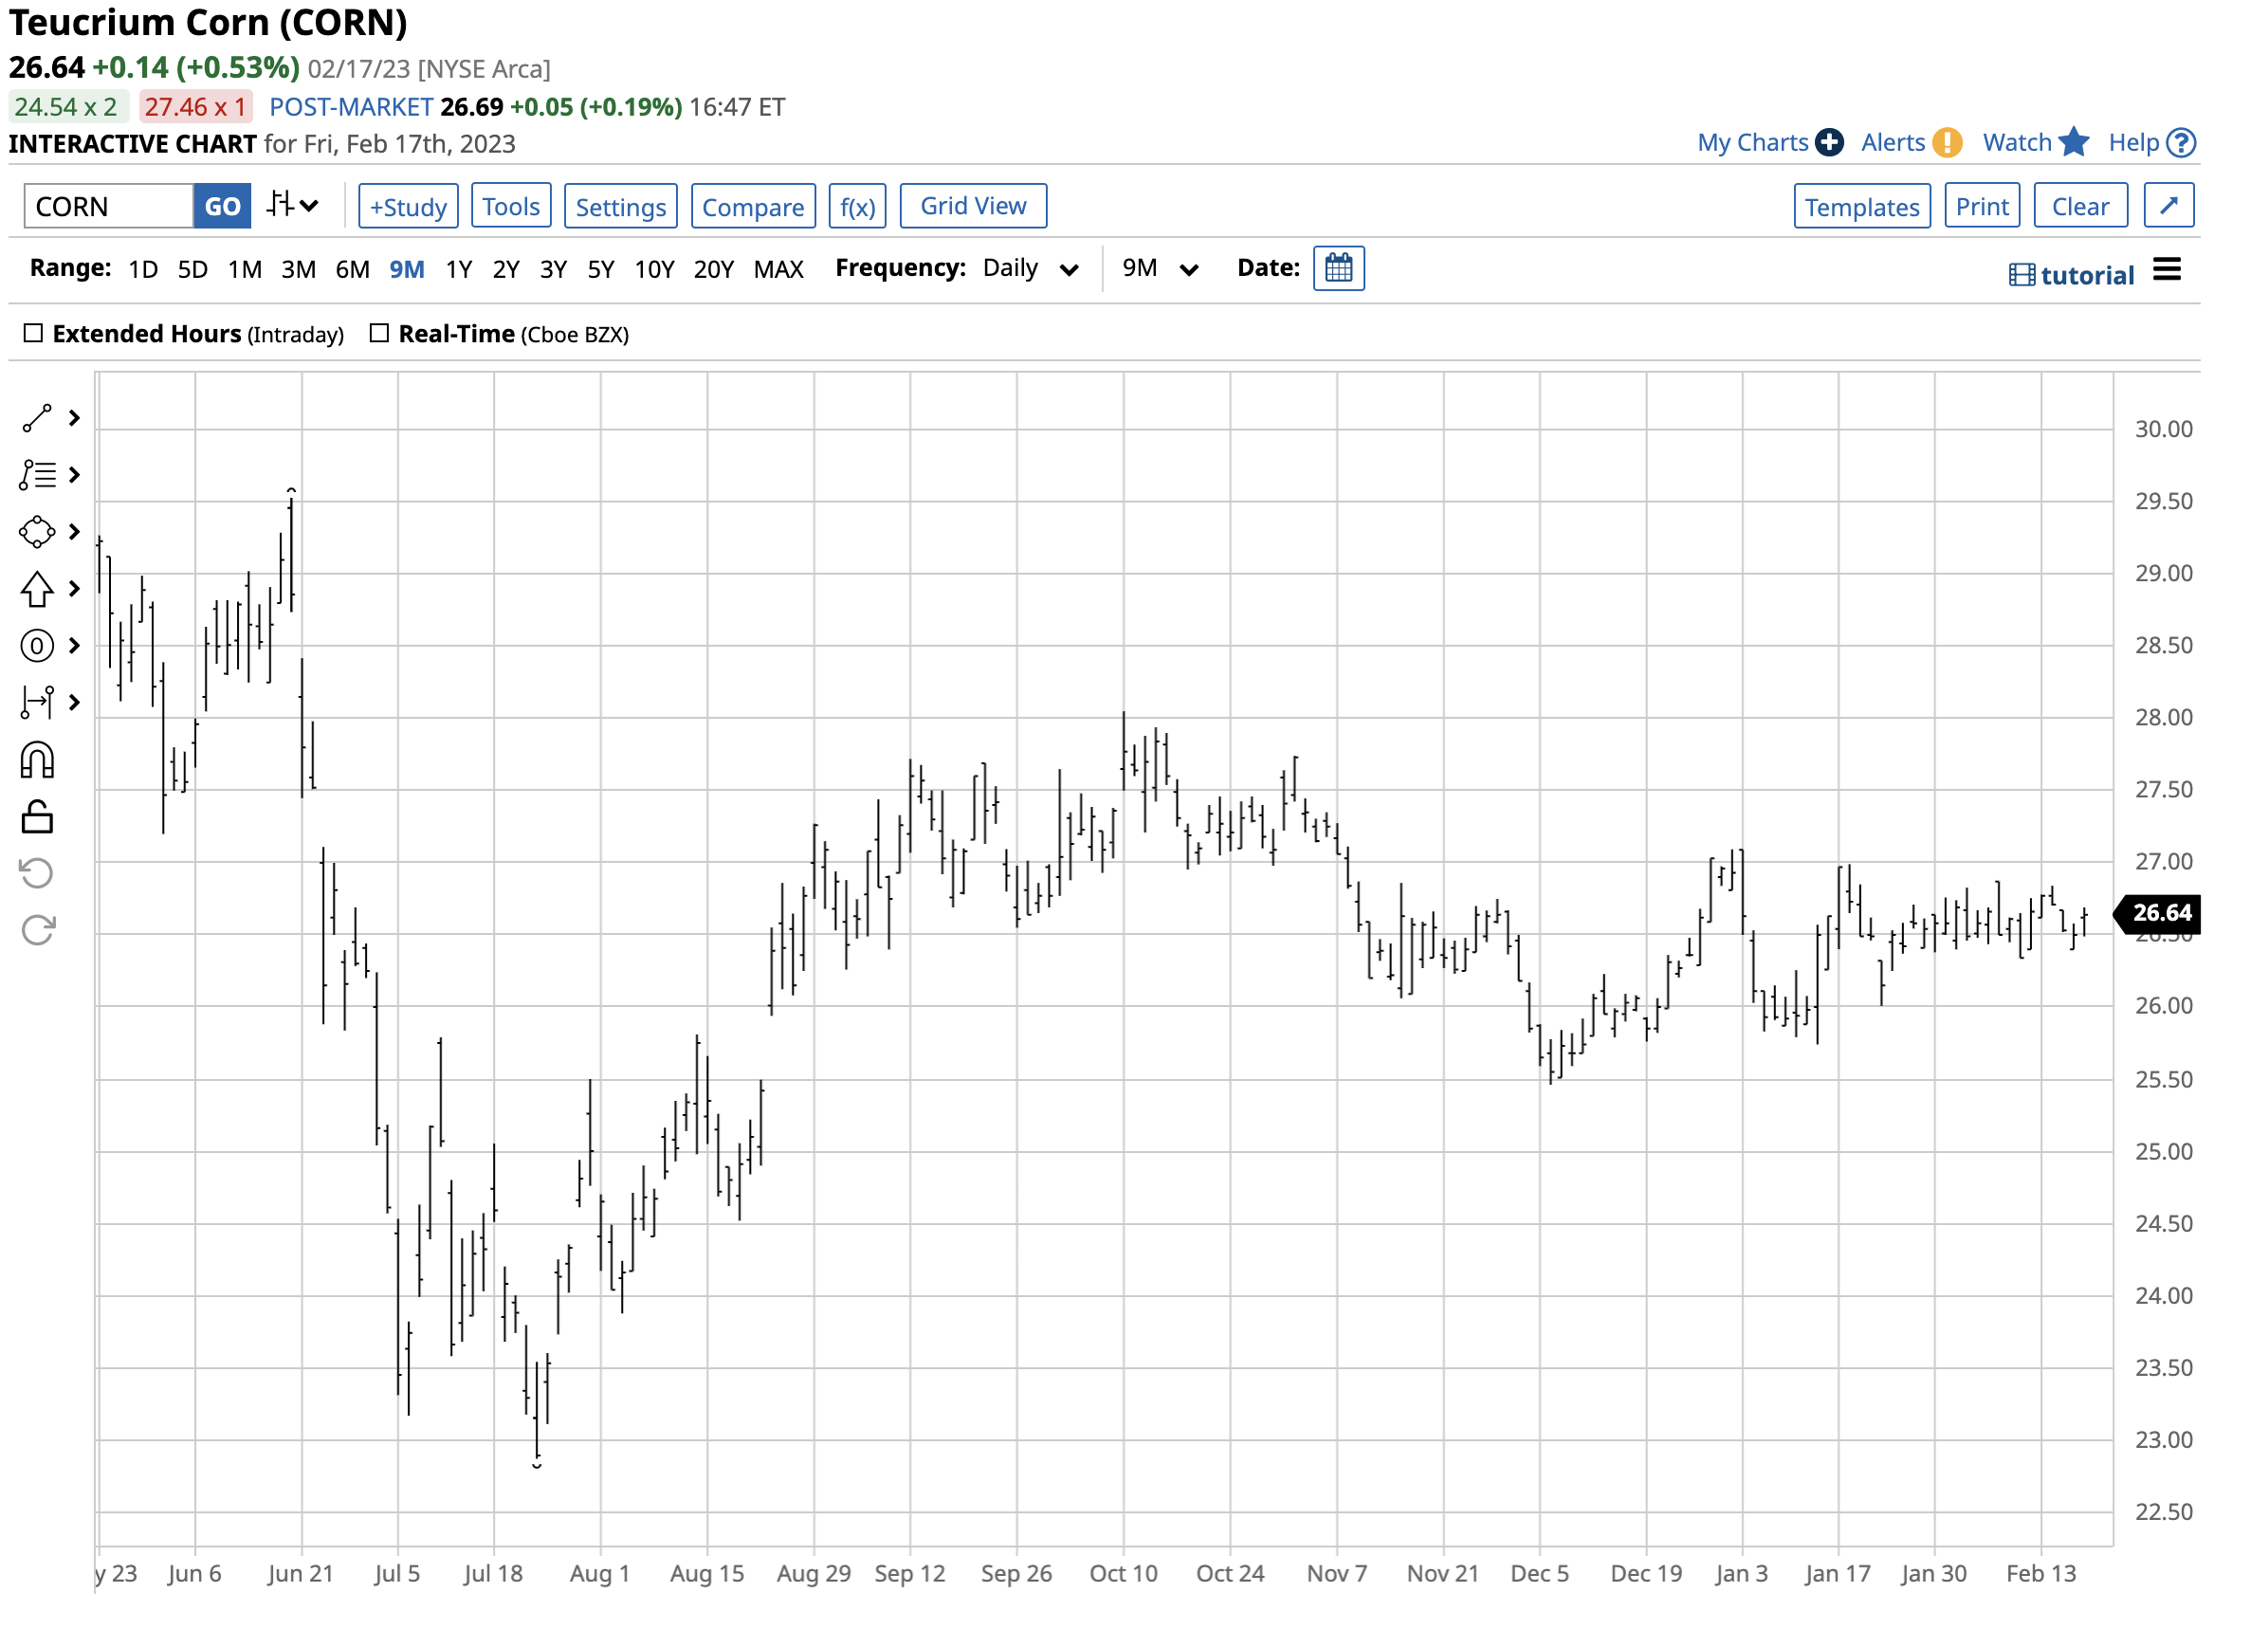The image size is (2251, 1629).
Task: Set range to 6M
Action: click(353, 270)
